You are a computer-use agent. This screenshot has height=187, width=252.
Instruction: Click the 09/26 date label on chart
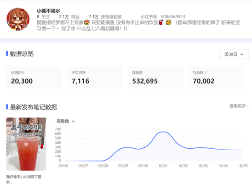pos(63,166)
